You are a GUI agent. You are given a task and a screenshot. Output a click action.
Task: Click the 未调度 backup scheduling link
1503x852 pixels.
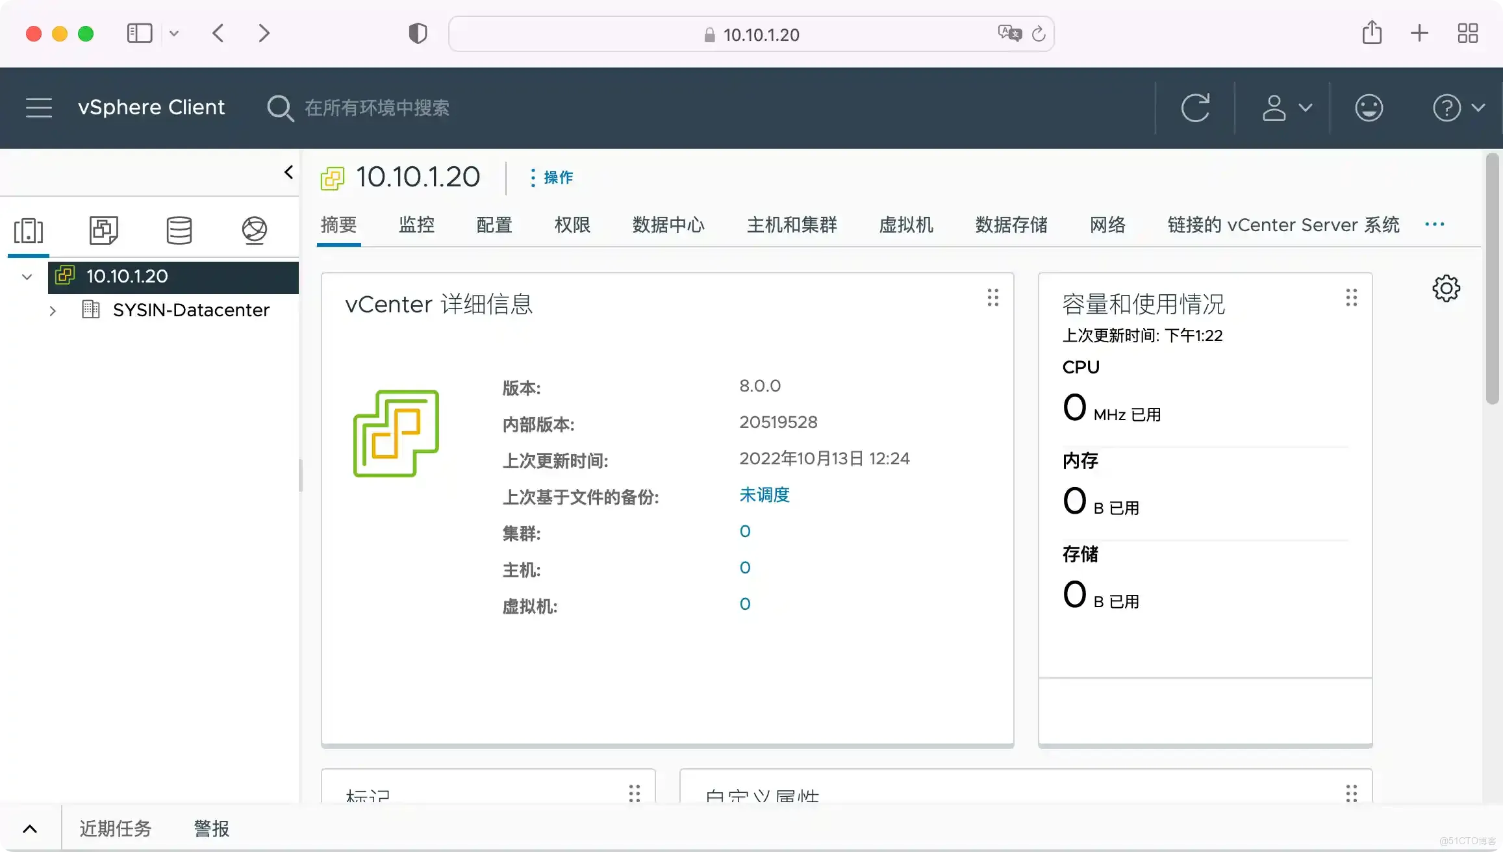[x=764, y=495]
